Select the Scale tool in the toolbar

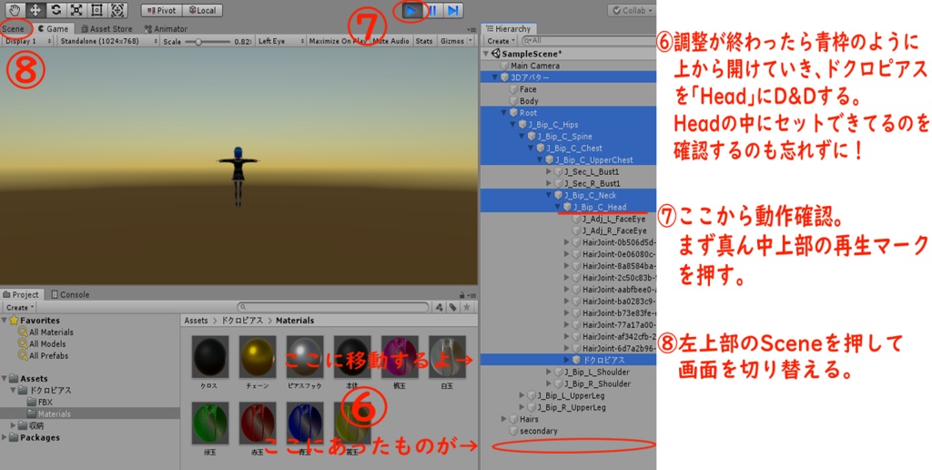click(x=76, y=9)
